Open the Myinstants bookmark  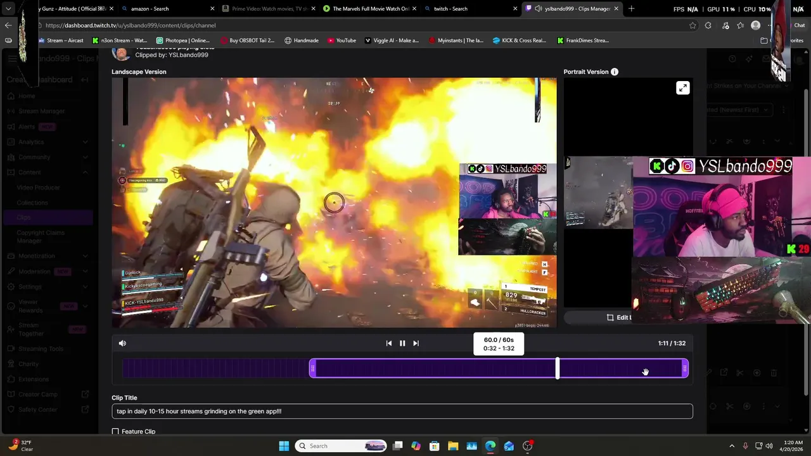[x=456, y=41]
